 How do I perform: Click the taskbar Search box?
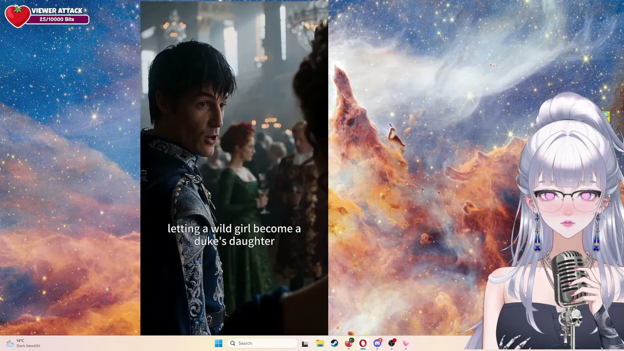click(262, 343)
